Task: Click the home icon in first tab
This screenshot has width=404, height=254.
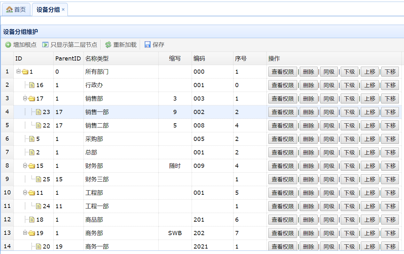Action: [10, 10]
